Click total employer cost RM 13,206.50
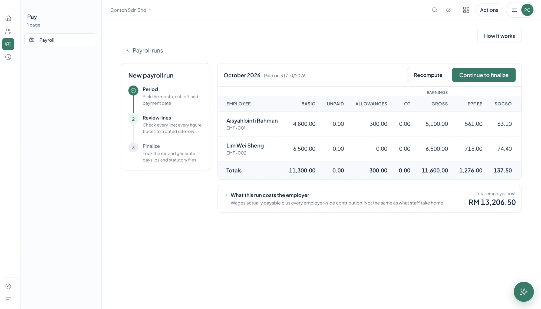This screenshot has width=541, height=309. (x=492, y=202)
